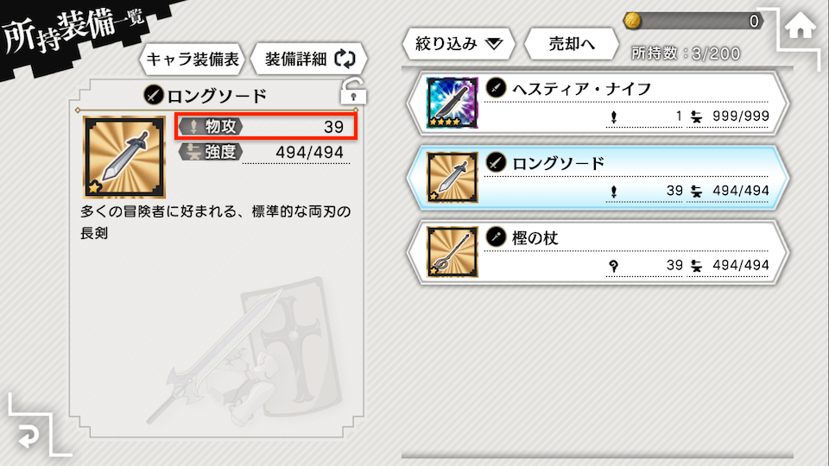This screenshot has width=829, height=466.
Task: Toggle 装備詳細 view with refresh arrows
Action: 309,59
